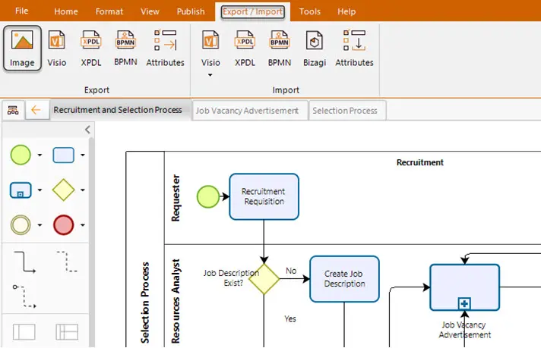Screen dimensions: 541x348
Task: Expand the green start event options arrow
Action: click(x=40, y=155)
